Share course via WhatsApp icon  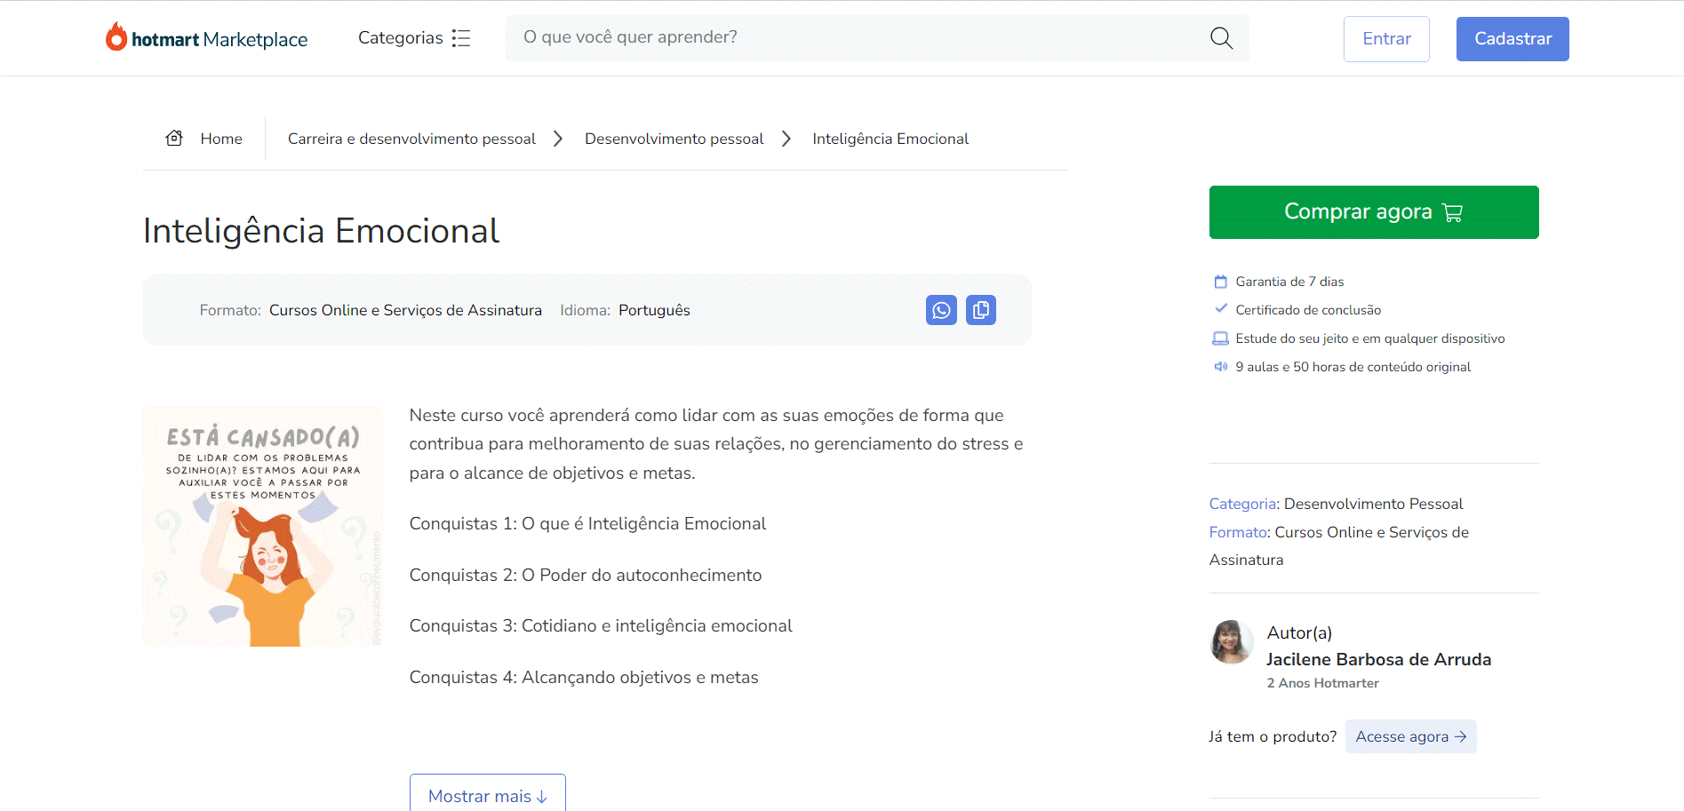click(x=941, y=310)
